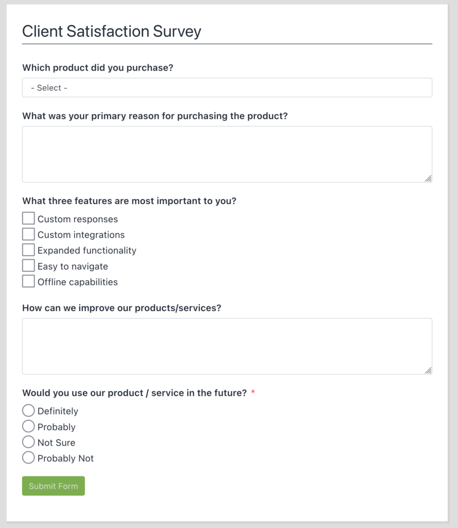The height and width of the screenshot is (528, 458).
Task: Click into the purchase reason text area
Action: 227,154
